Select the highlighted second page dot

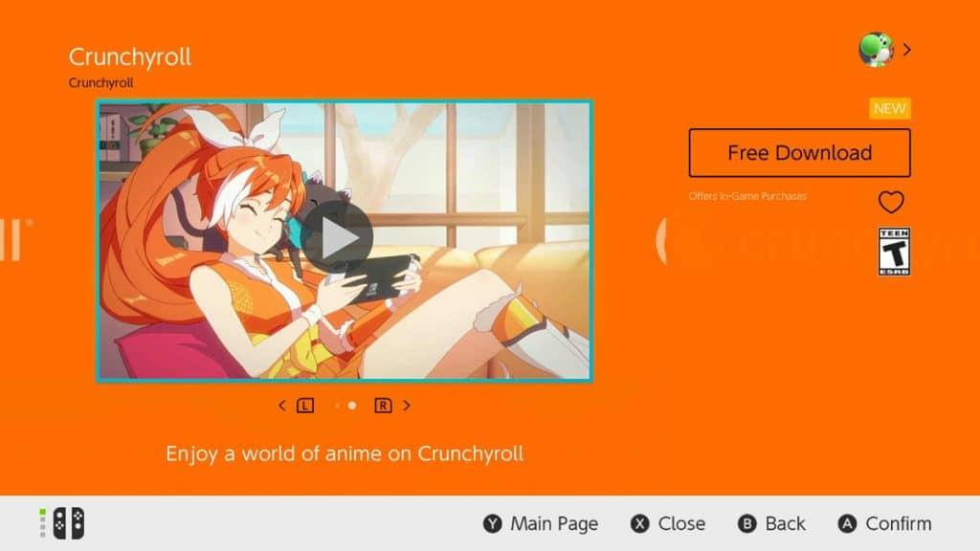pos(352,406)
